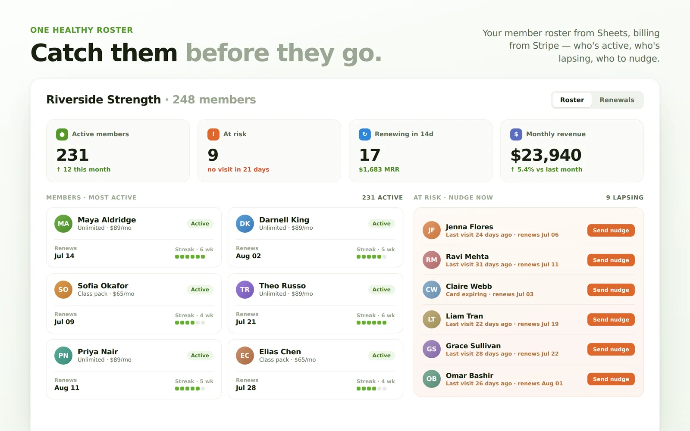690x431 pixels.
Task: Click Maya Aldridge's 6 wk streak dots
Action: tap(190, 257)
